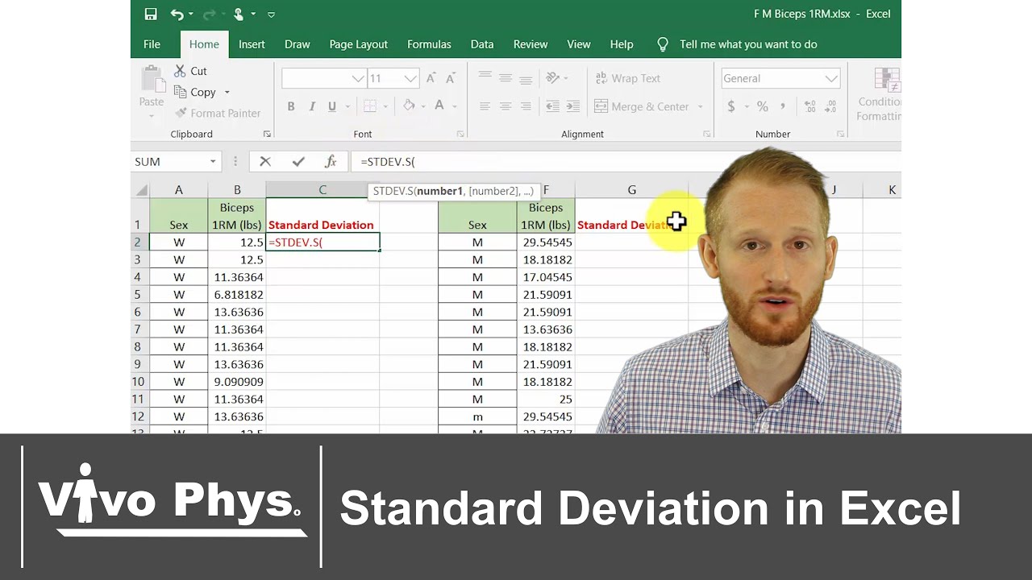Click Increase Font Size icon
This screenshot has width=1032, height=580.
click(x=431, y=78)
